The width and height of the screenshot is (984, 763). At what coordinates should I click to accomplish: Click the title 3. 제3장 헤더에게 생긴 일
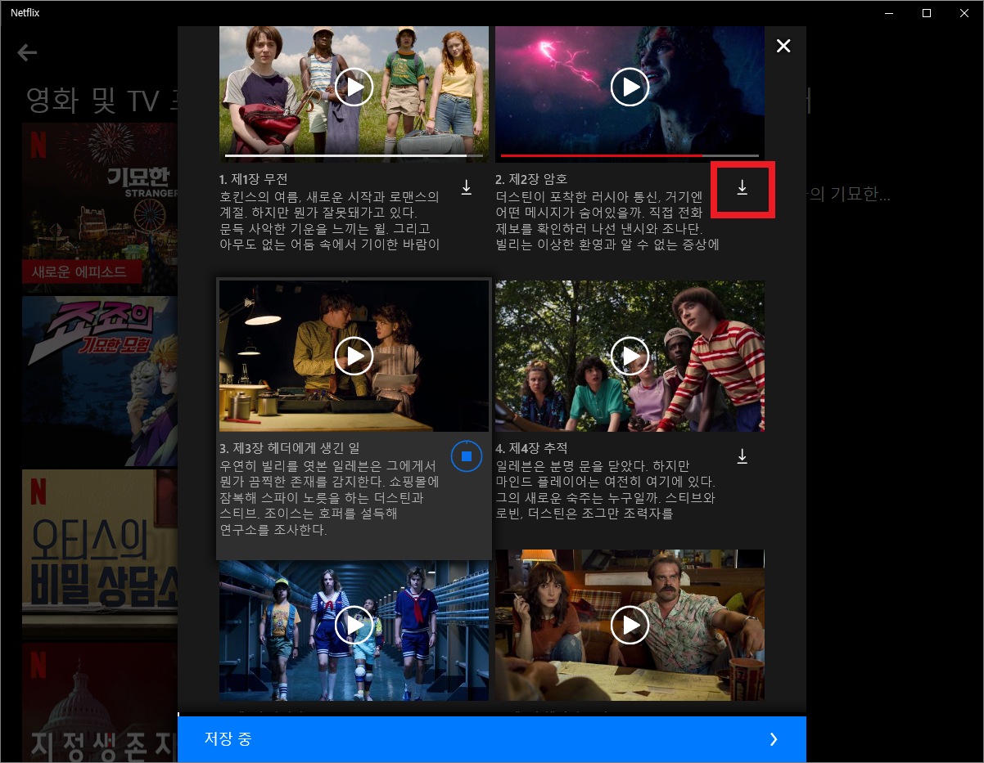point(290,448)
